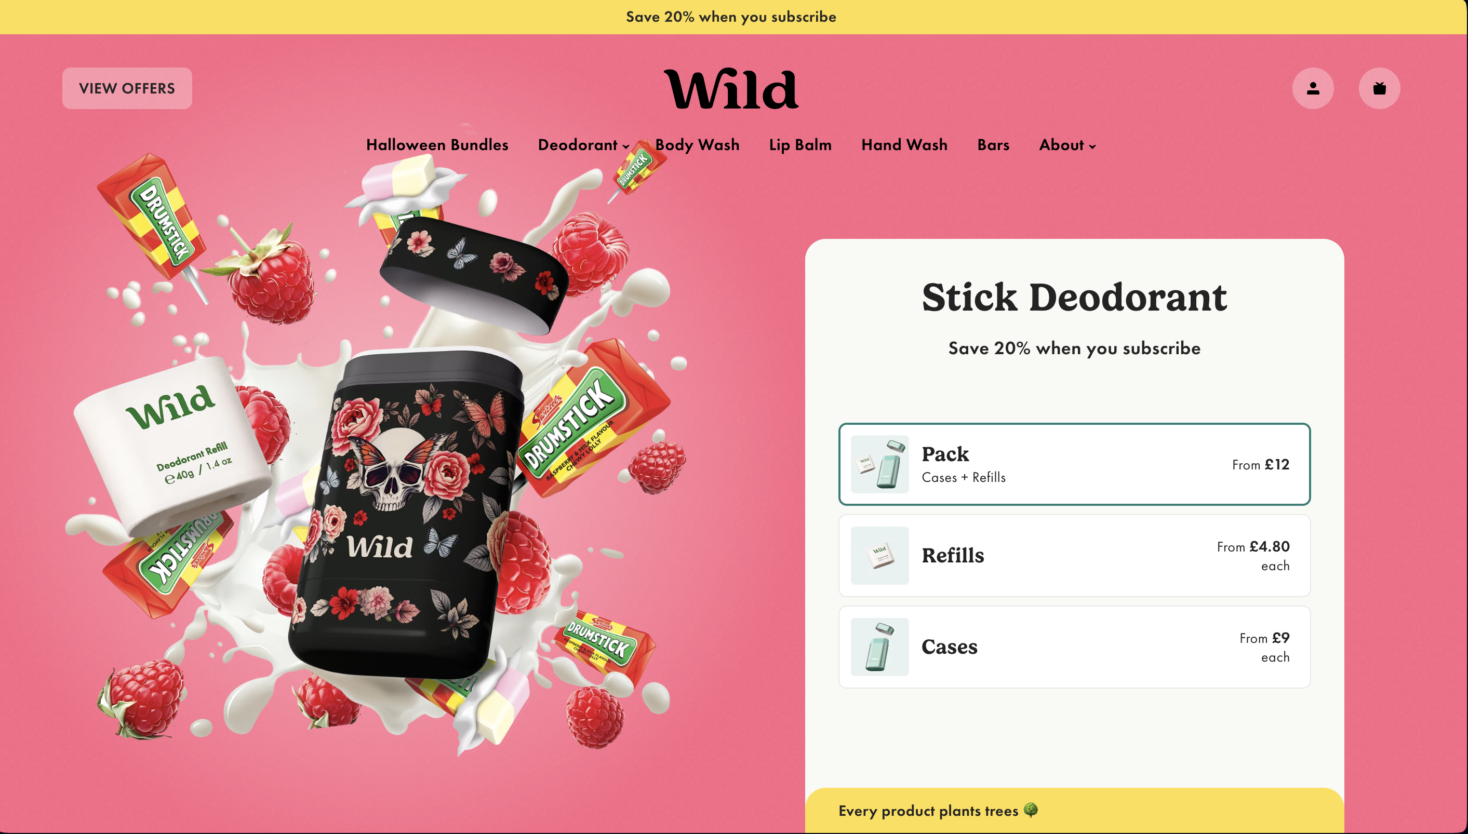Open the Halloween Bundles menu item
This screenshot has width=1468, height=834.
(437, 145)
